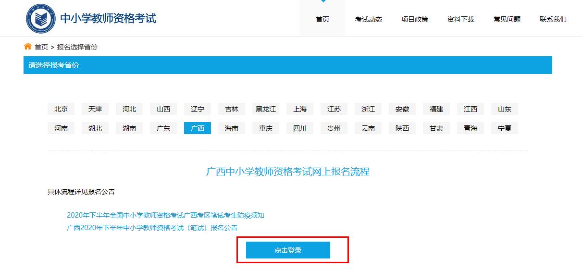Image resolution: width=582 pixels, height=270 pixels.
Task: Choose 山西 province
Action: 163,109
